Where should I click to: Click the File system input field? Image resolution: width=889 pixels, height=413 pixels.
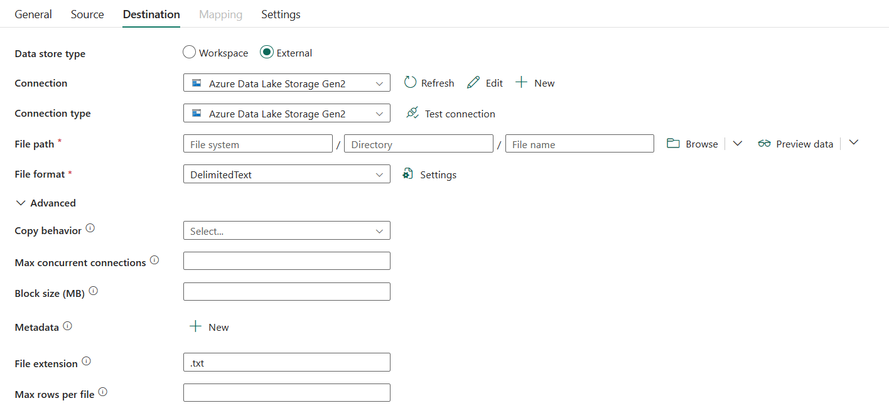258,144
